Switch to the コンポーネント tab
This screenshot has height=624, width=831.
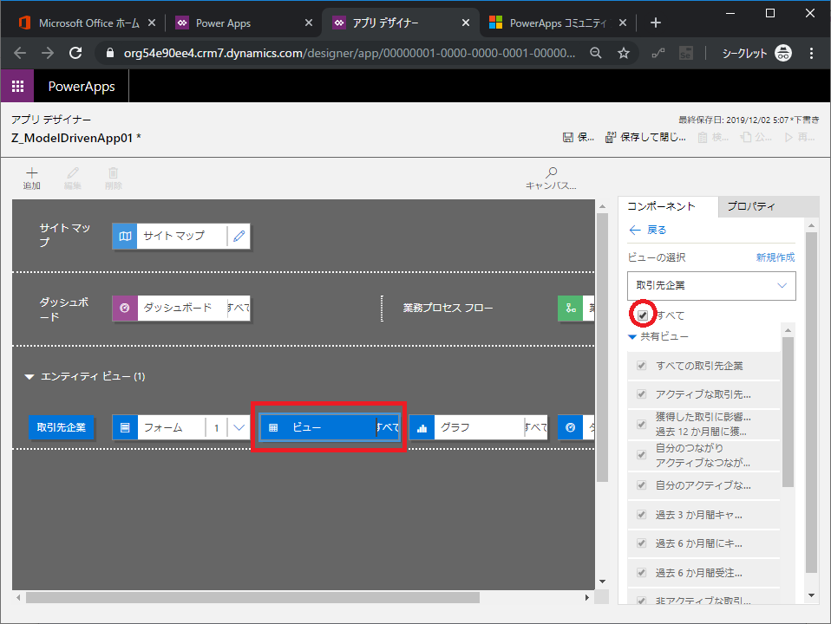(668, 206)
